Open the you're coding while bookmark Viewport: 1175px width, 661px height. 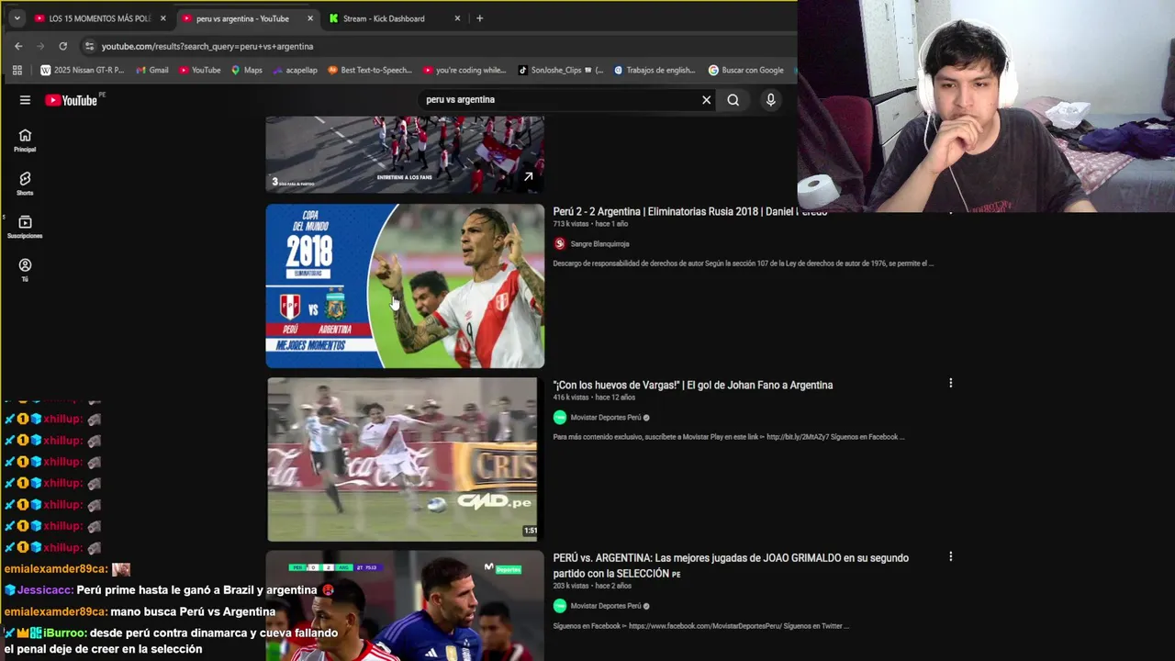465,70
